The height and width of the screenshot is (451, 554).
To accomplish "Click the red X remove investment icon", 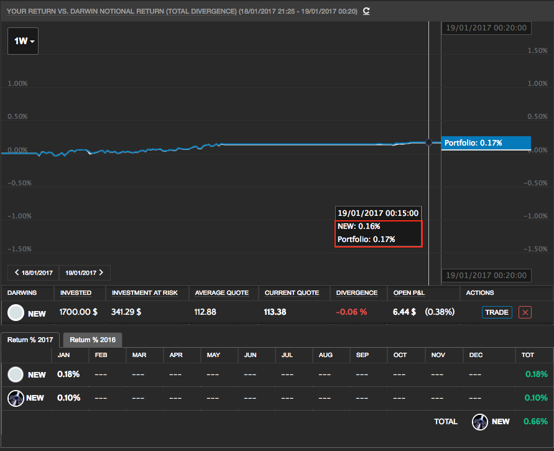I will coord(525,312).
